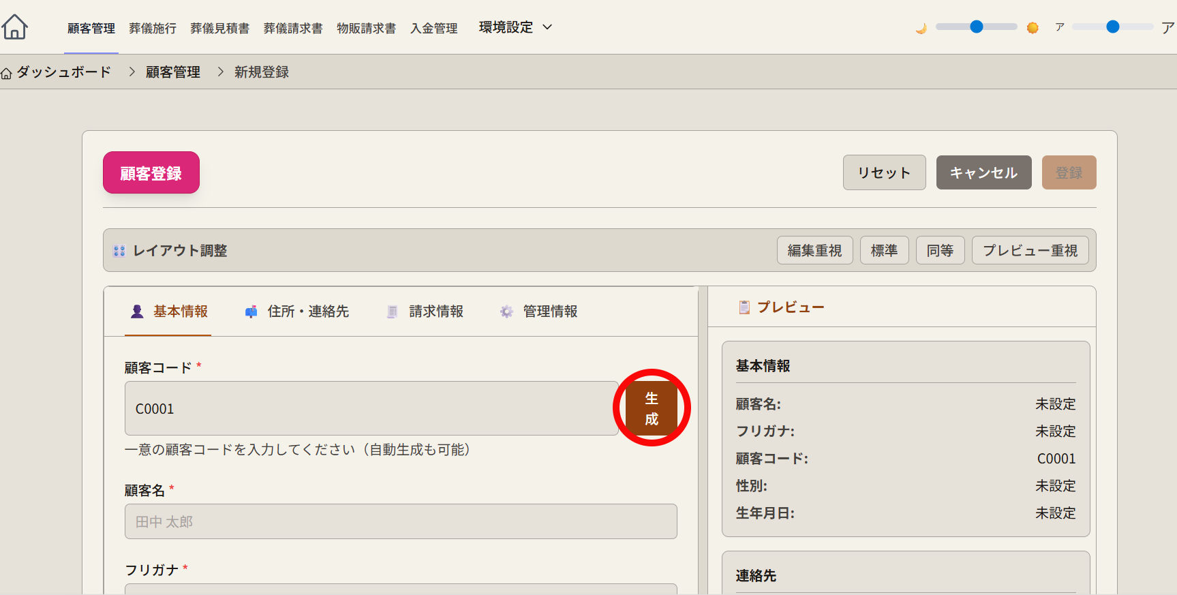Adjust the font size slider

[x=1112, y=27]
